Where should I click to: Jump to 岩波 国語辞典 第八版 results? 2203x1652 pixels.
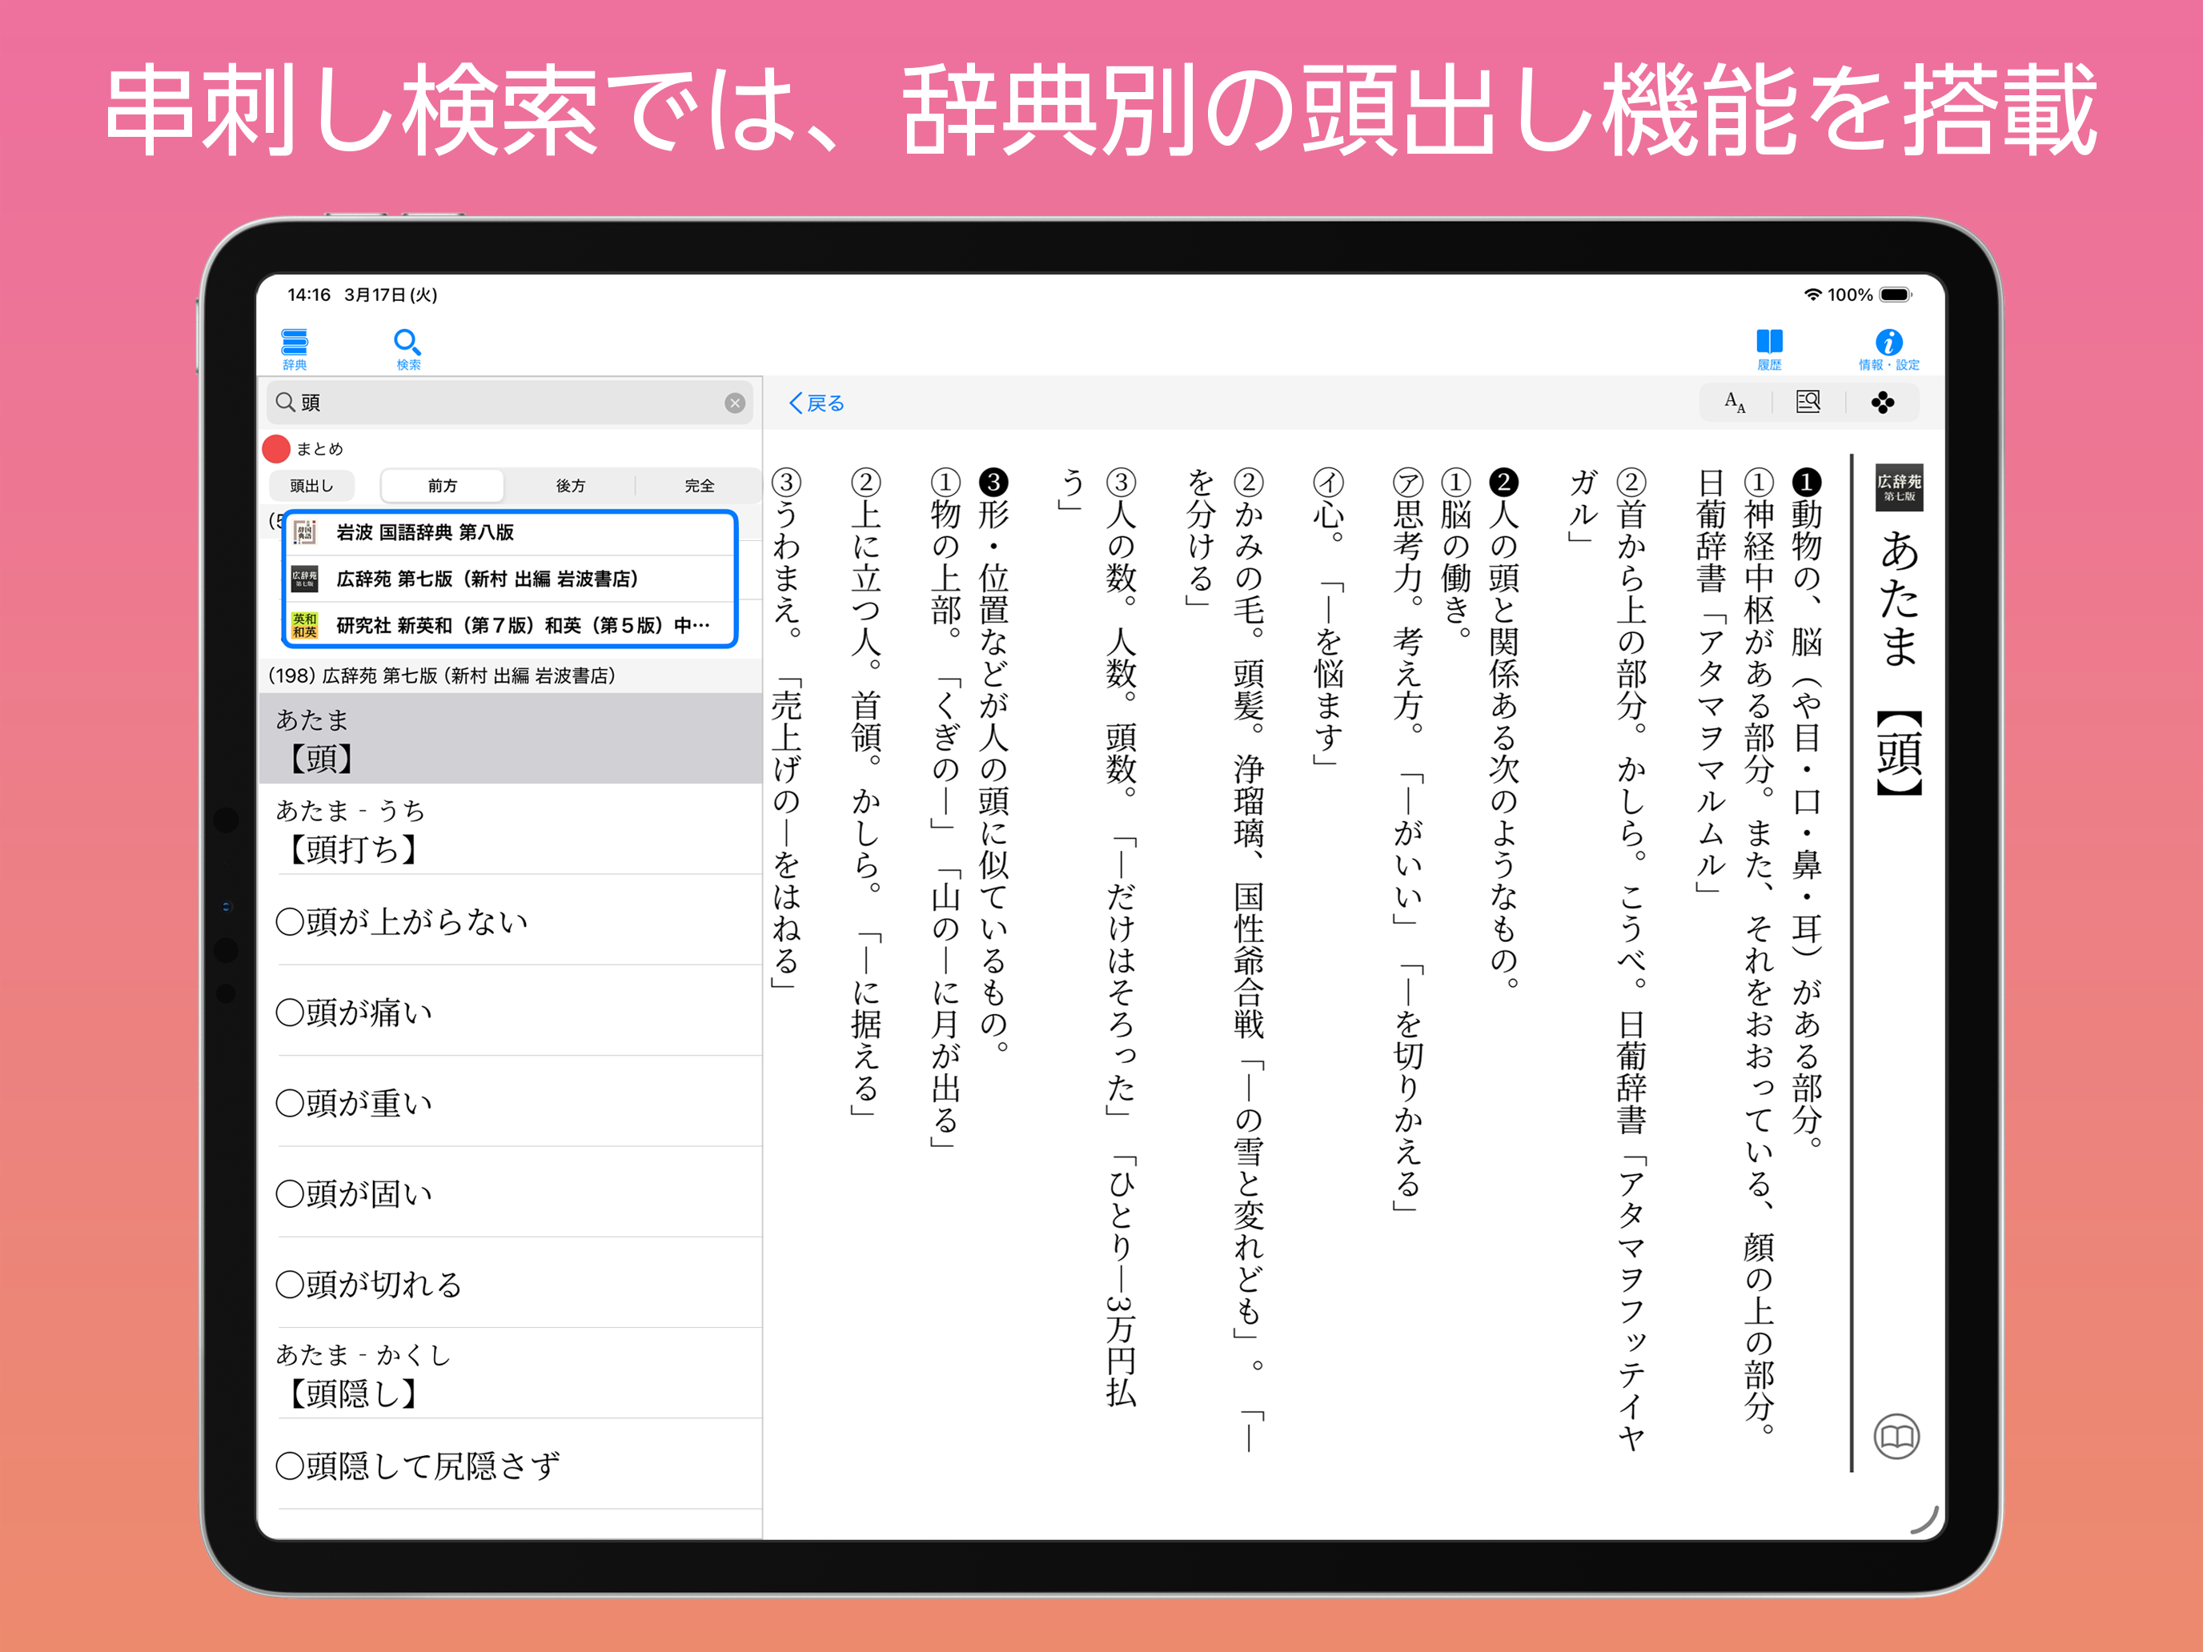pos(510,533)
